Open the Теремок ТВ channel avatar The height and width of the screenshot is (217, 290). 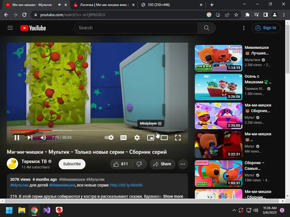click(12, 164)
